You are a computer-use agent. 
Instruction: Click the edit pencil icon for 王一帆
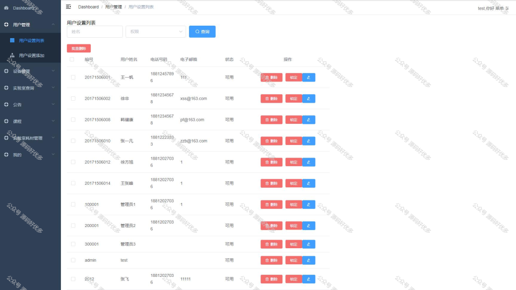[308, 78]
